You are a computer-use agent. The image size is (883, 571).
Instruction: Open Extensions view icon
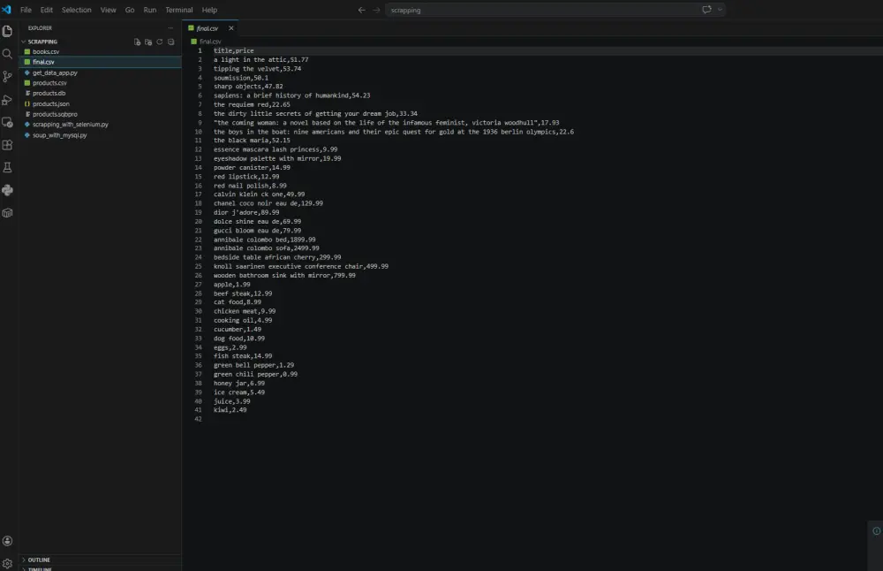[x=7, y=145]
